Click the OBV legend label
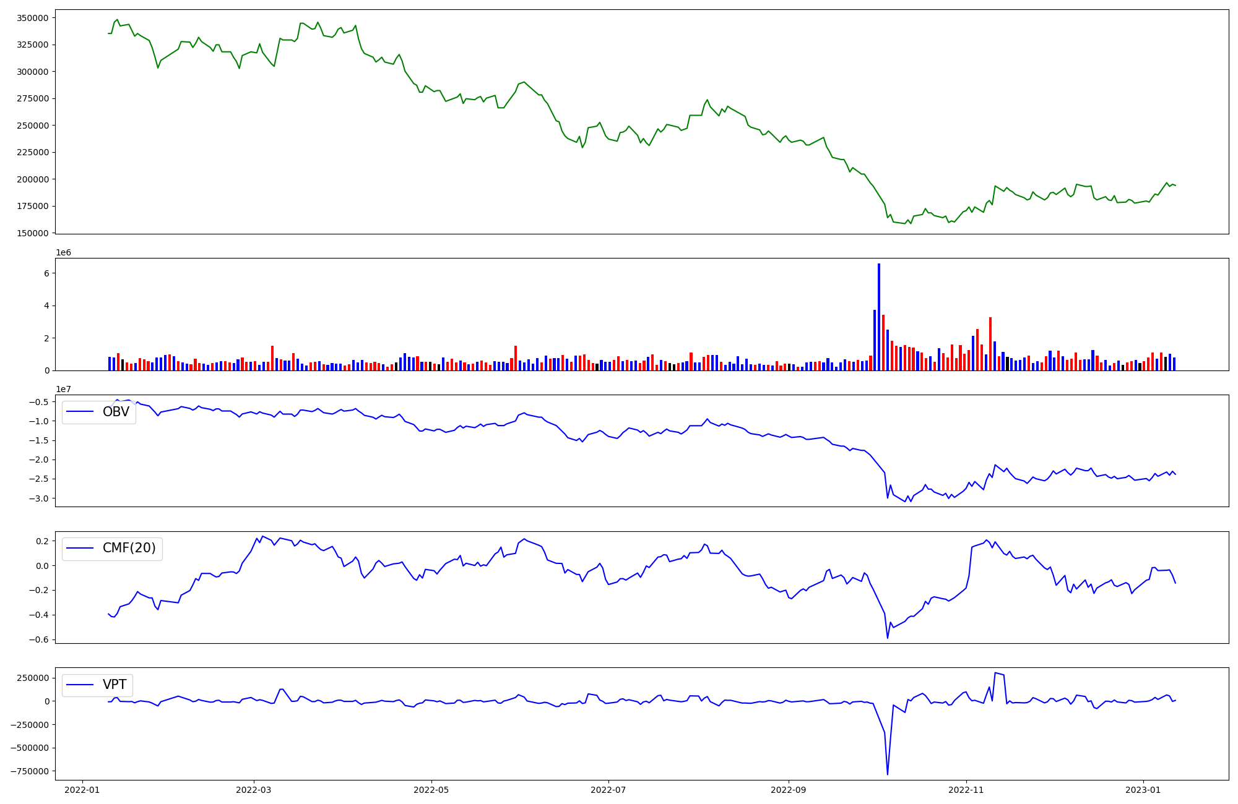The image size is (1238, 804). pyautogui.click(x=116, y=412)
